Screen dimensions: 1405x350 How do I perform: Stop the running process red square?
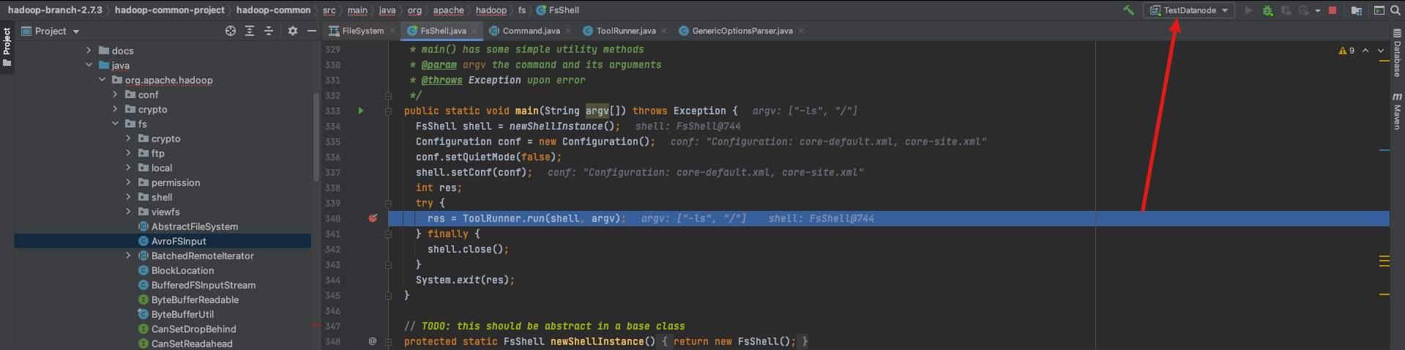tap(1333, 10)
